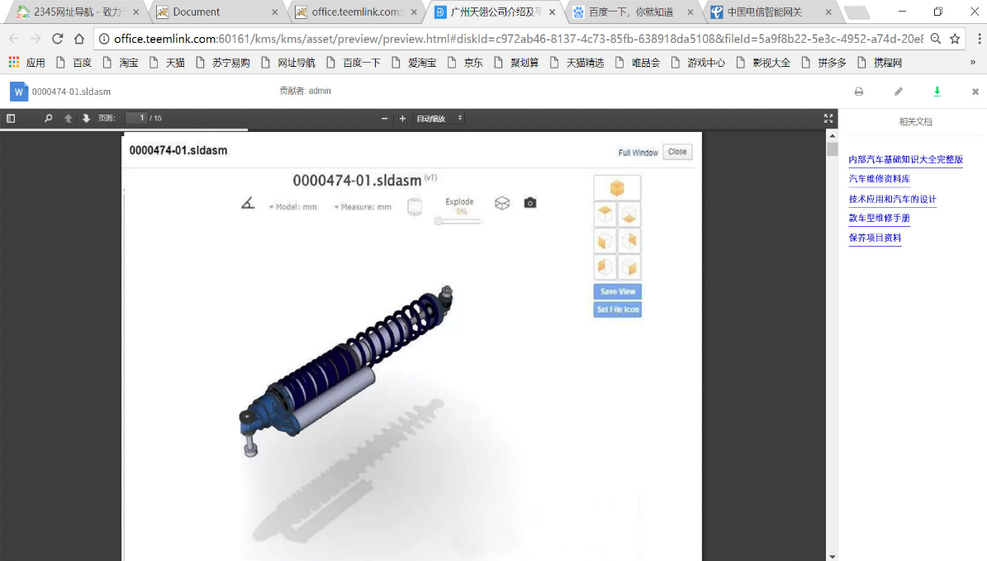Screen dimensions: 987x561
Task: Click the PDF search magnifier icon
Action: [x=48, y=119]
